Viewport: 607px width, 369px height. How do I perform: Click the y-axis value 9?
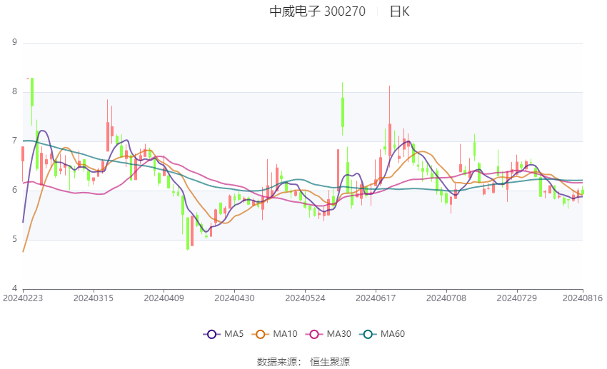[x=15, y=42]
